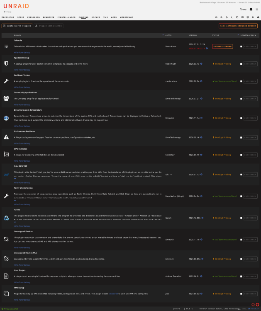Click the CA Mover Tuning wrench icon
This screenshot has width=261, height=311.
click(6, 81)
